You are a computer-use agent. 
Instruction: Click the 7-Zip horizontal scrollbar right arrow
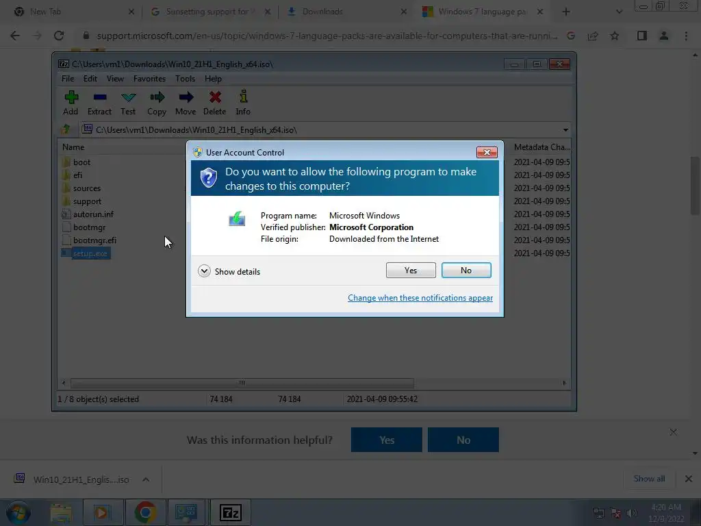pos(564,383)
